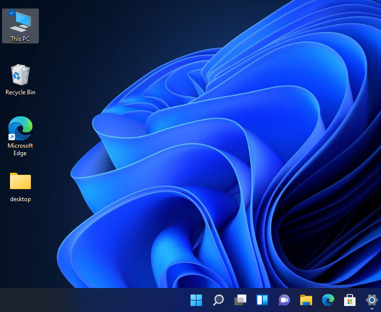The height and width of the screenshot is (312, 381).
Task: Click the "Recycle Bin" label text
Action: [20, 92]
